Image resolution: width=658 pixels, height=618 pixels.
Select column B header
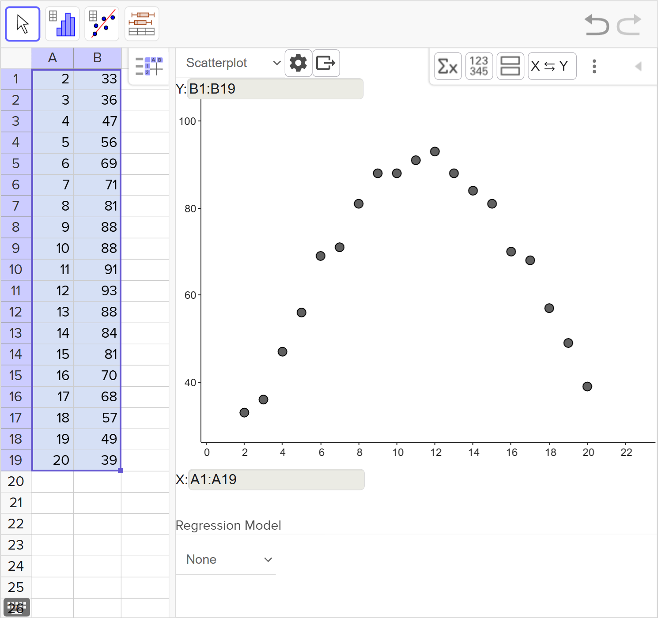tap(97, 58)
